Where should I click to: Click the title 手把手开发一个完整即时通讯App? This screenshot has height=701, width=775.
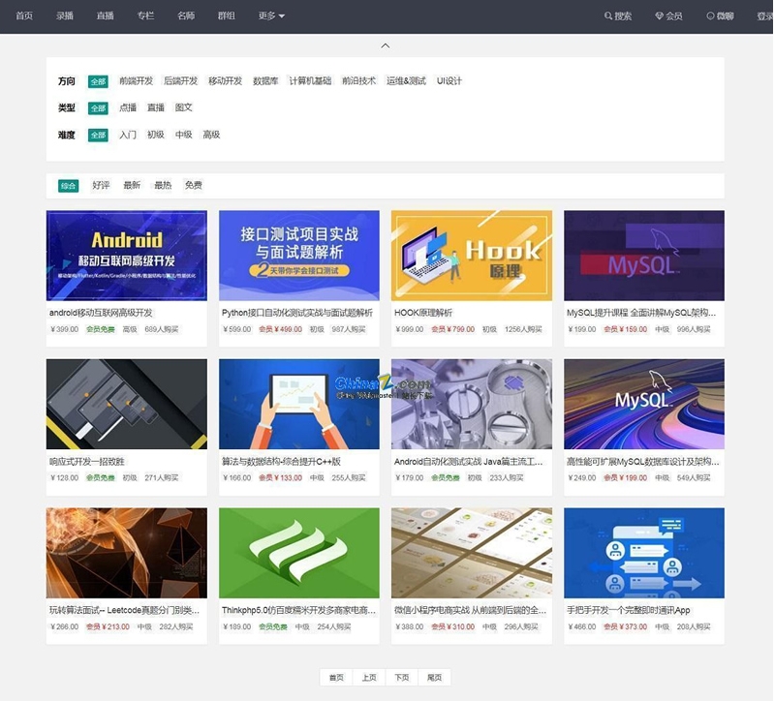pos(628,610)
